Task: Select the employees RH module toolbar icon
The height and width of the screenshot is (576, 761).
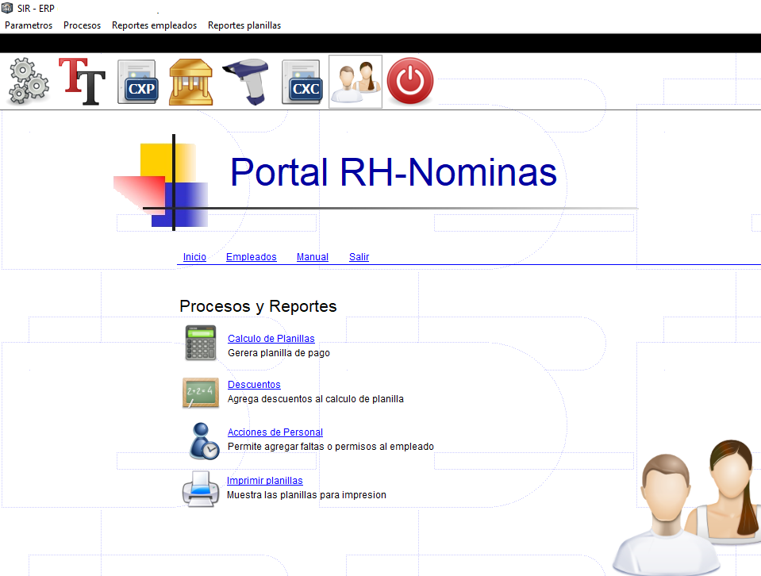Action: point(356,81)
